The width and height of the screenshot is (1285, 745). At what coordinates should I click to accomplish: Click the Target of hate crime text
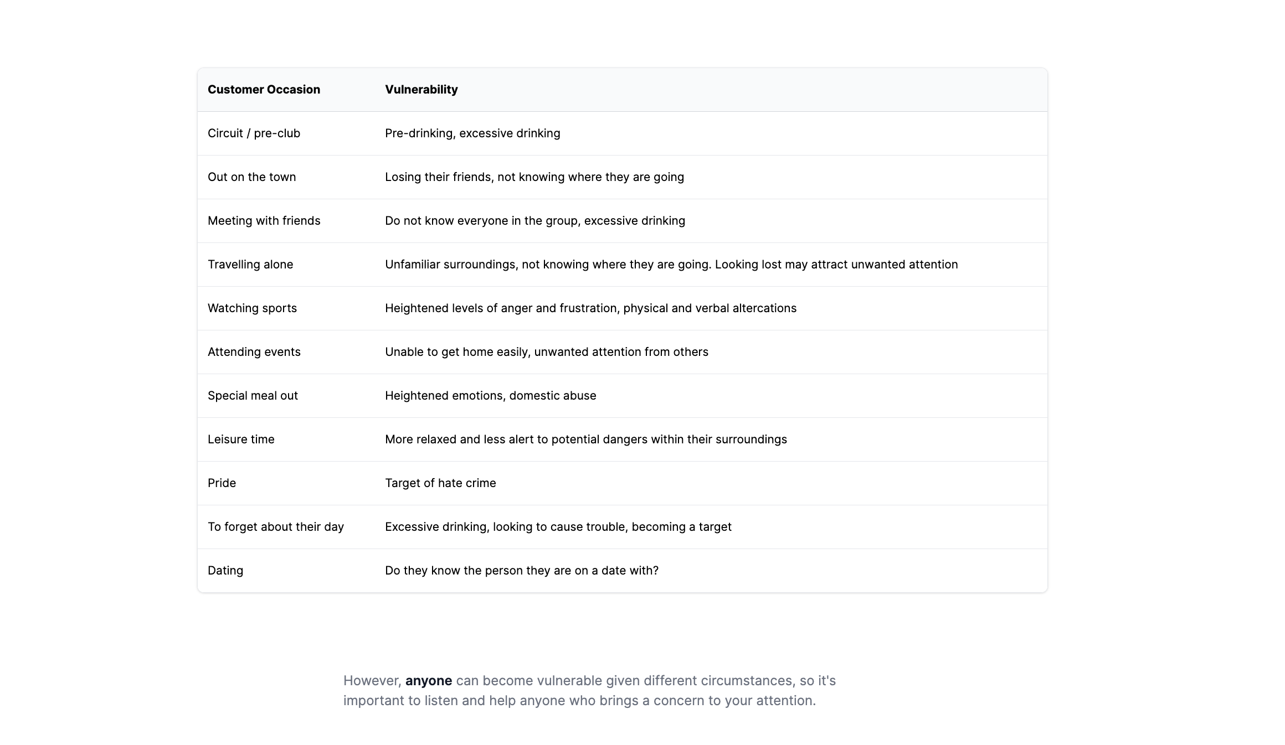coord(440,483)
